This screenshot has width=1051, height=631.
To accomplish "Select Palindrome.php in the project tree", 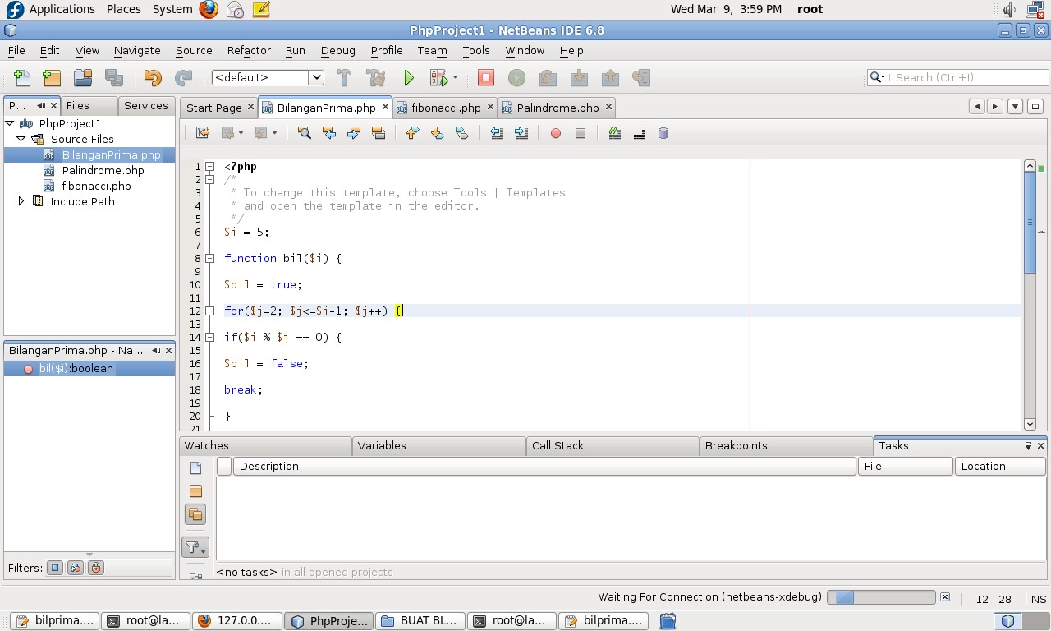I will pyautogui.click(x=103, y=170).
